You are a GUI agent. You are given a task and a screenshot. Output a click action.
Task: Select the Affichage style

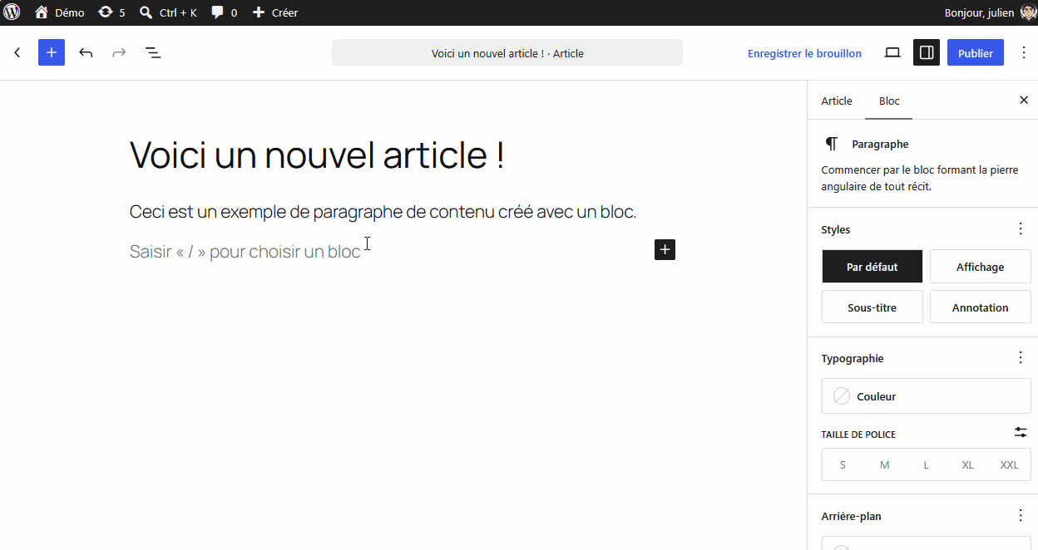pyautogui.click(x=981, y=267)
